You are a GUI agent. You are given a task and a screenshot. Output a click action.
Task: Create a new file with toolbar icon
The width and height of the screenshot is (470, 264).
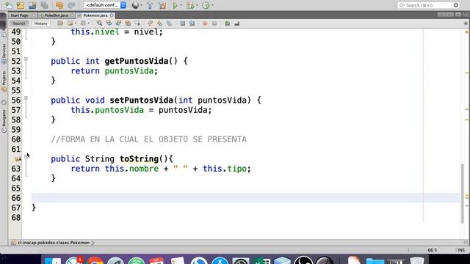pyautogui.click(x=9, y=5)
